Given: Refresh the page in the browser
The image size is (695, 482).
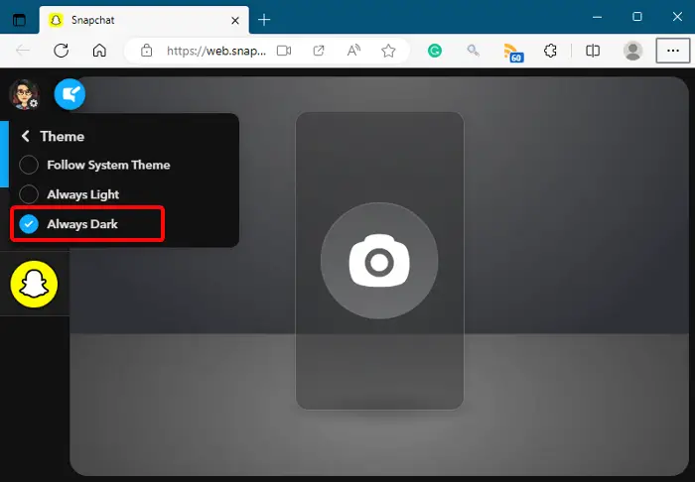Looking at the screenshot, I should pos(62,51).
